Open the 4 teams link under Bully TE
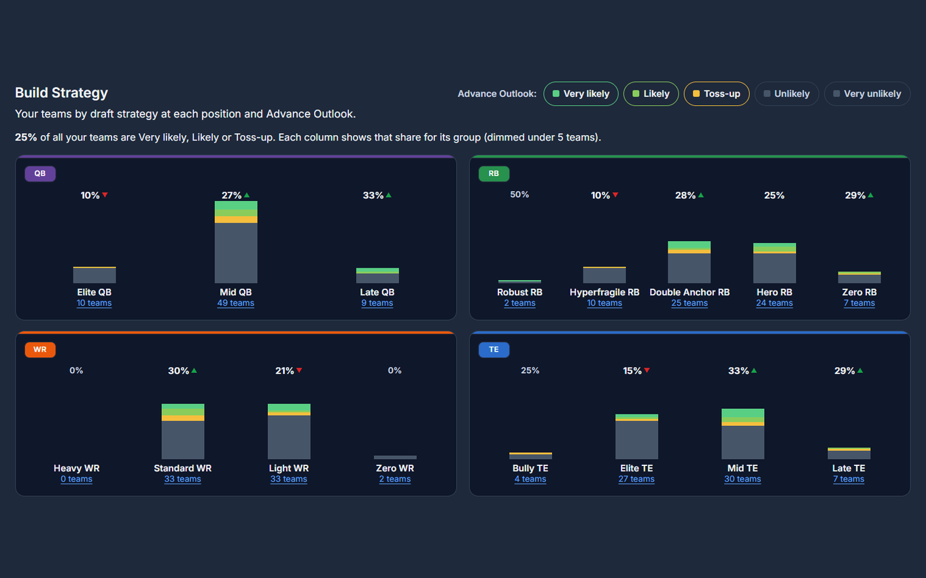This screenshot has width=926, height=578. 530,479
